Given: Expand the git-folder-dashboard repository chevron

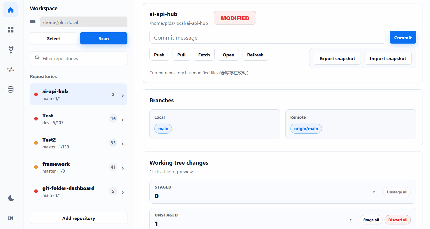Looking at the screenshot, I should [x=123, y=192].
